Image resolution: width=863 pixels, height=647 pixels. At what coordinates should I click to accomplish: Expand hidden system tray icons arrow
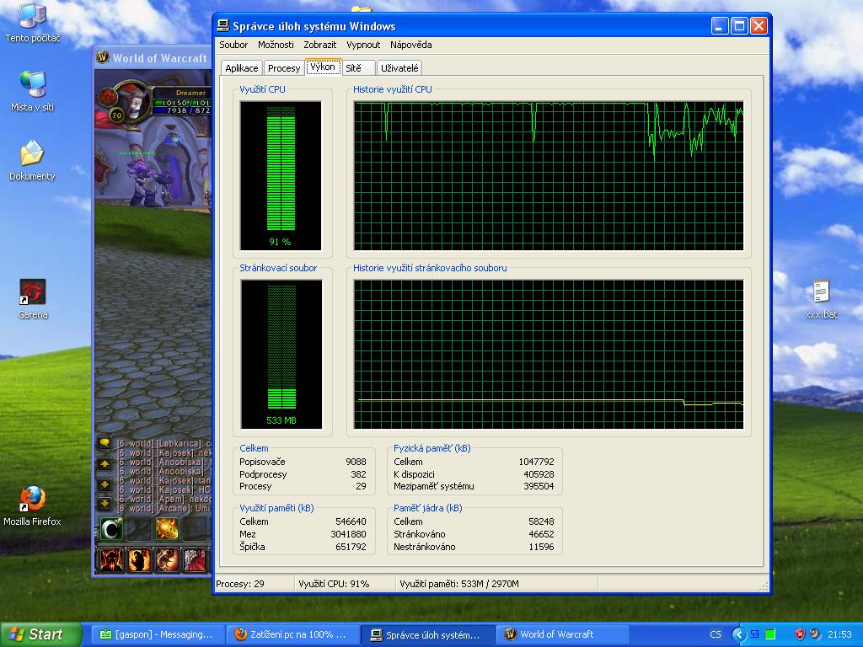[739, 634]
